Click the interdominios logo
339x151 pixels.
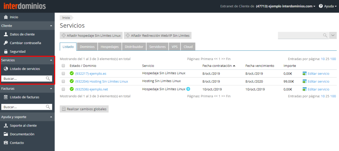coord(24,6)
